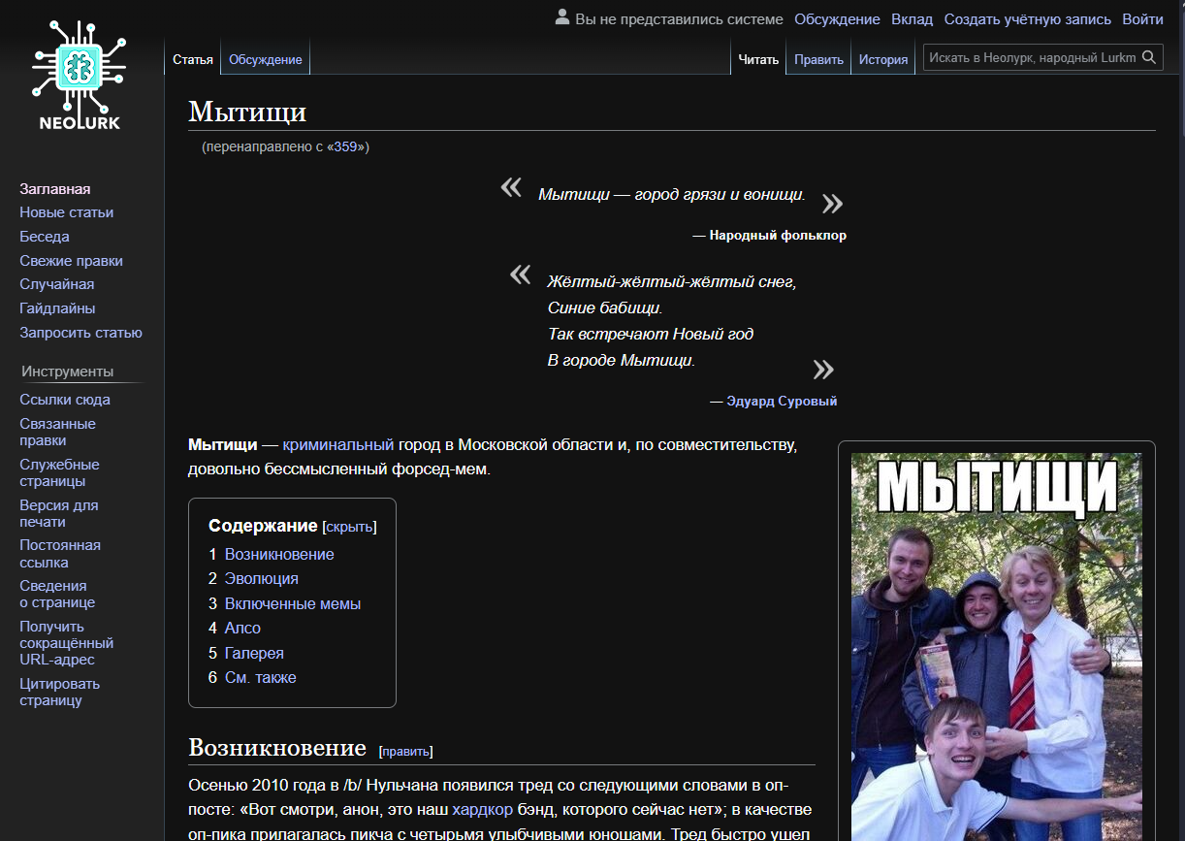Screen dimensions: 1185x841
Task: Open Версия для печати tool
Action: (58, 513)
